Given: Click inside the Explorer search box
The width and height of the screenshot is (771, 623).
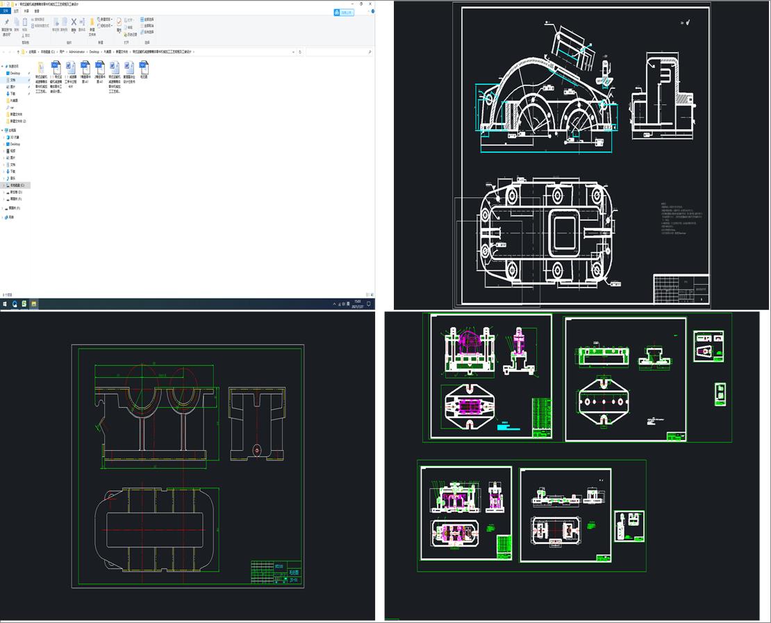Looking at the screenshot, I should [339, 51].
